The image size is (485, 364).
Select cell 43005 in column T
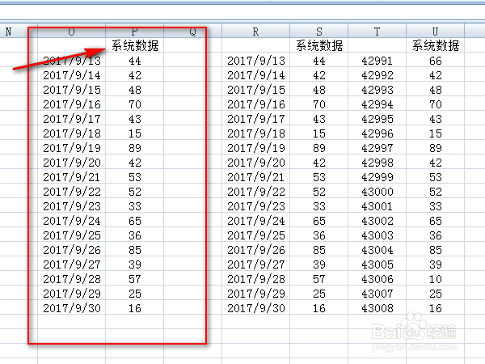377,265
